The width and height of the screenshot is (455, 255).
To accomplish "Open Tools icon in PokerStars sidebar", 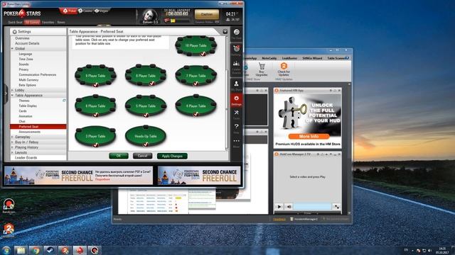I will (237, 115).
